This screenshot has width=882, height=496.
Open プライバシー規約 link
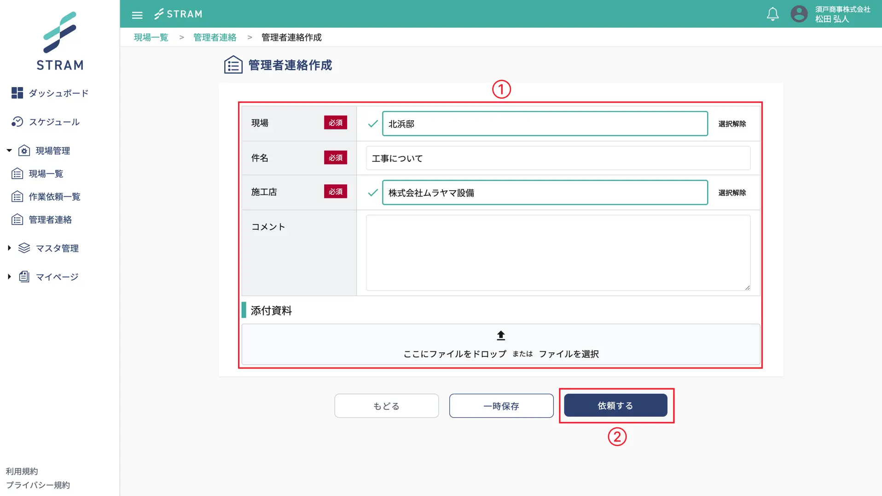(38, 485)
